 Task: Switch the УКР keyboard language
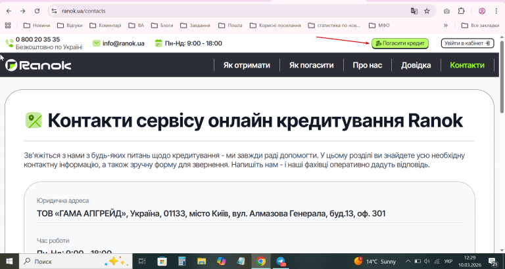[448, 261]
